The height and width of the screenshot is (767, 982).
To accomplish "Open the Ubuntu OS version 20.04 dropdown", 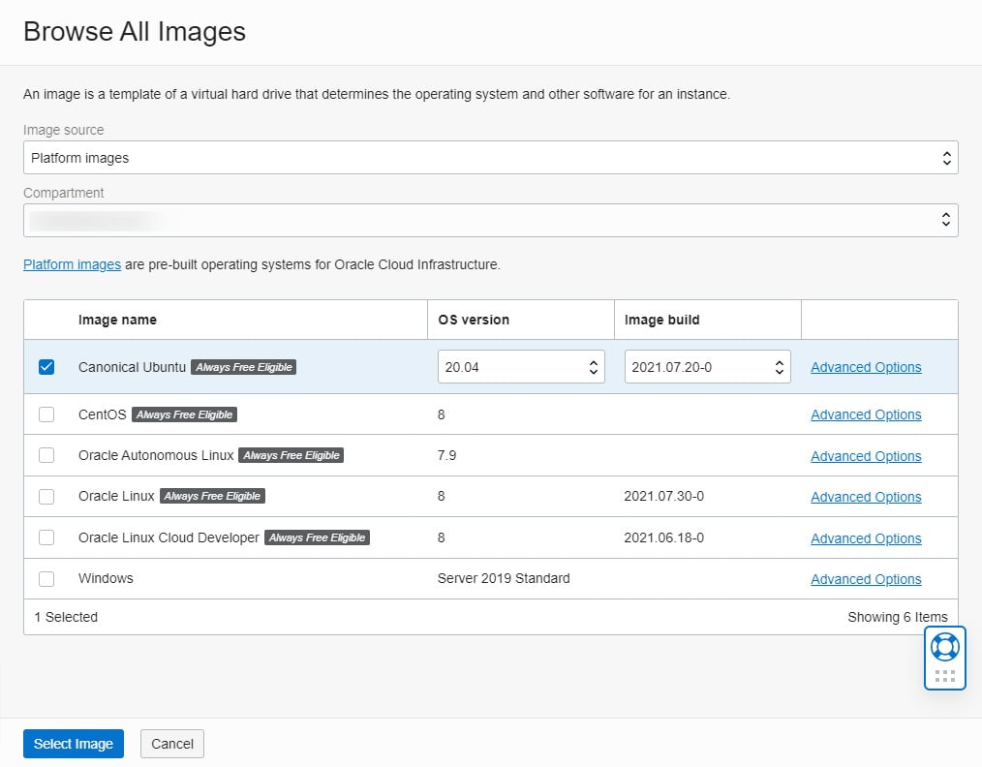I will (521, 367).
